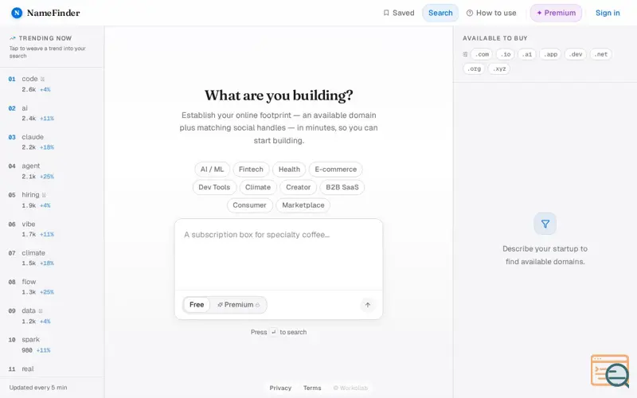Open the How to use guide

[491, 13]
